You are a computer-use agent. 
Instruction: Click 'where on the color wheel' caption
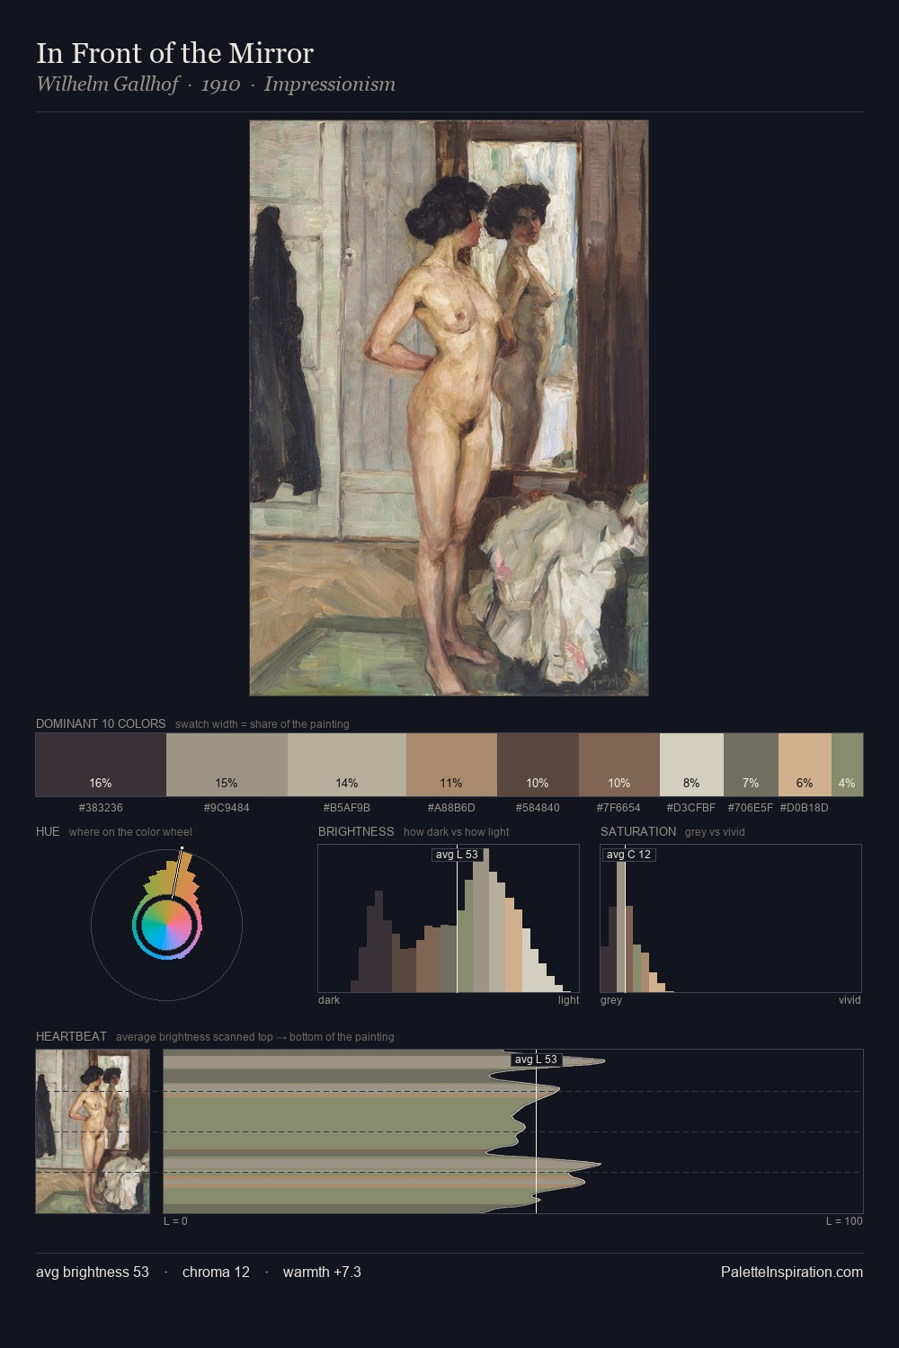130,832
